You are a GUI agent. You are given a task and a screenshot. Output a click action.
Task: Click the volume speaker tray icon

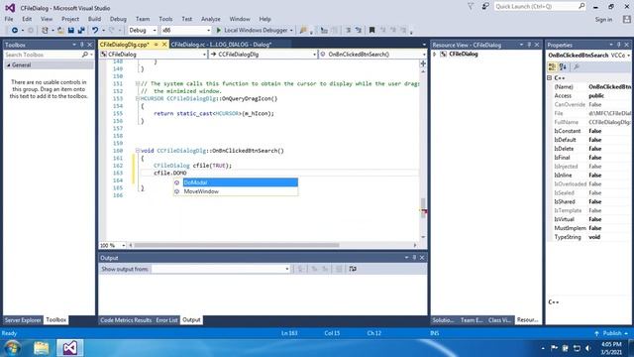[x=587, y=348]
